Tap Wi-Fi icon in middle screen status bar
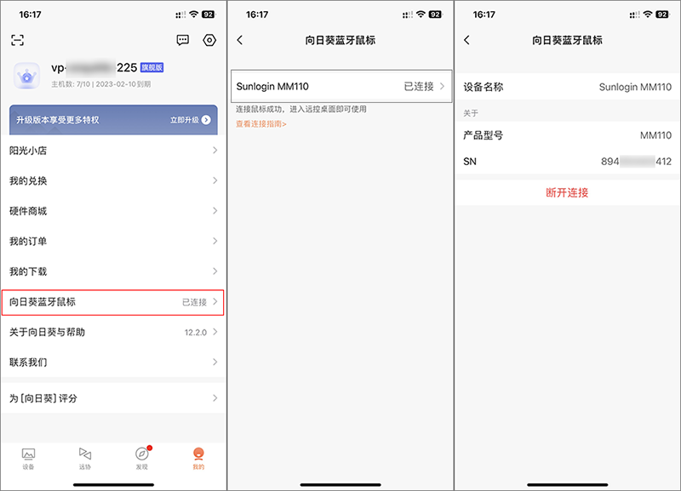The width and height of the screenshot is (681, 491). pyautogui.click(x=421, y=14)
